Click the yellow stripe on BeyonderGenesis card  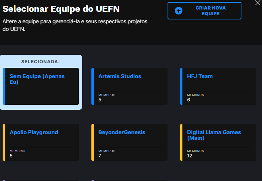tap(93, 142)
